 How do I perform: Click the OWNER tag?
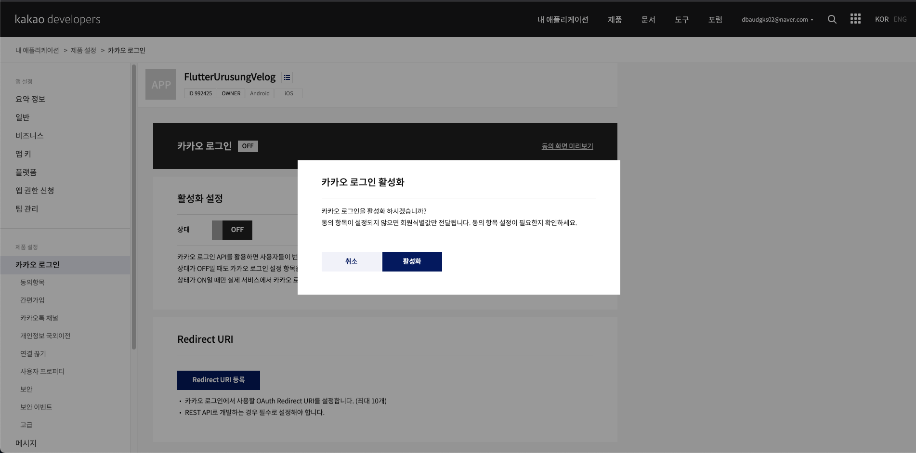tap(231, 93)
